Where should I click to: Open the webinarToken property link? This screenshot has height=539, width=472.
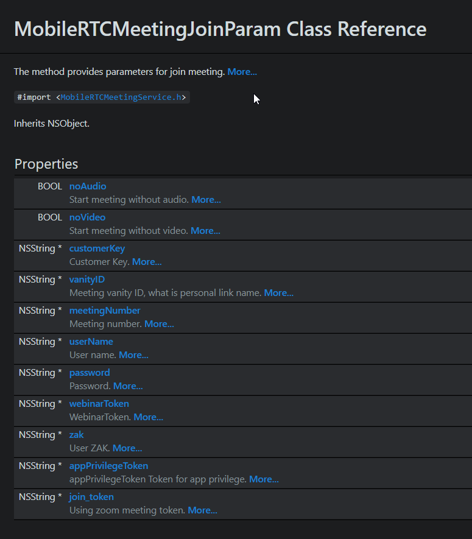99,404
